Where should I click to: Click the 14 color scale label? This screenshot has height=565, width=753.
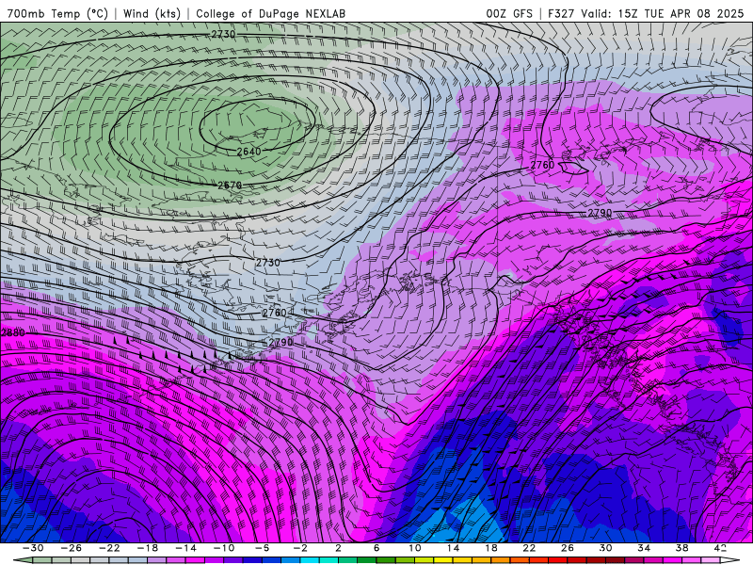[x=453, y=548]
